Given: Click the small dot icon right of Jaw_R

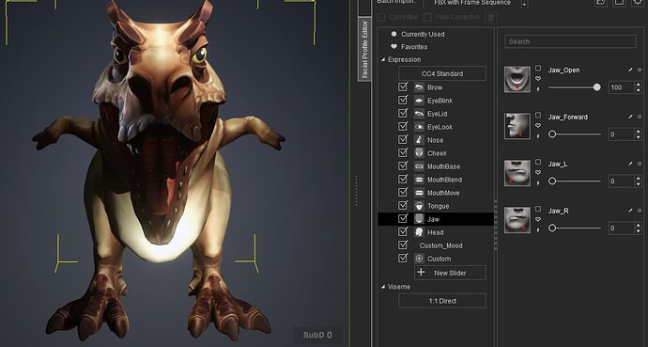Looking at the screenshot, I should [640, 211].
